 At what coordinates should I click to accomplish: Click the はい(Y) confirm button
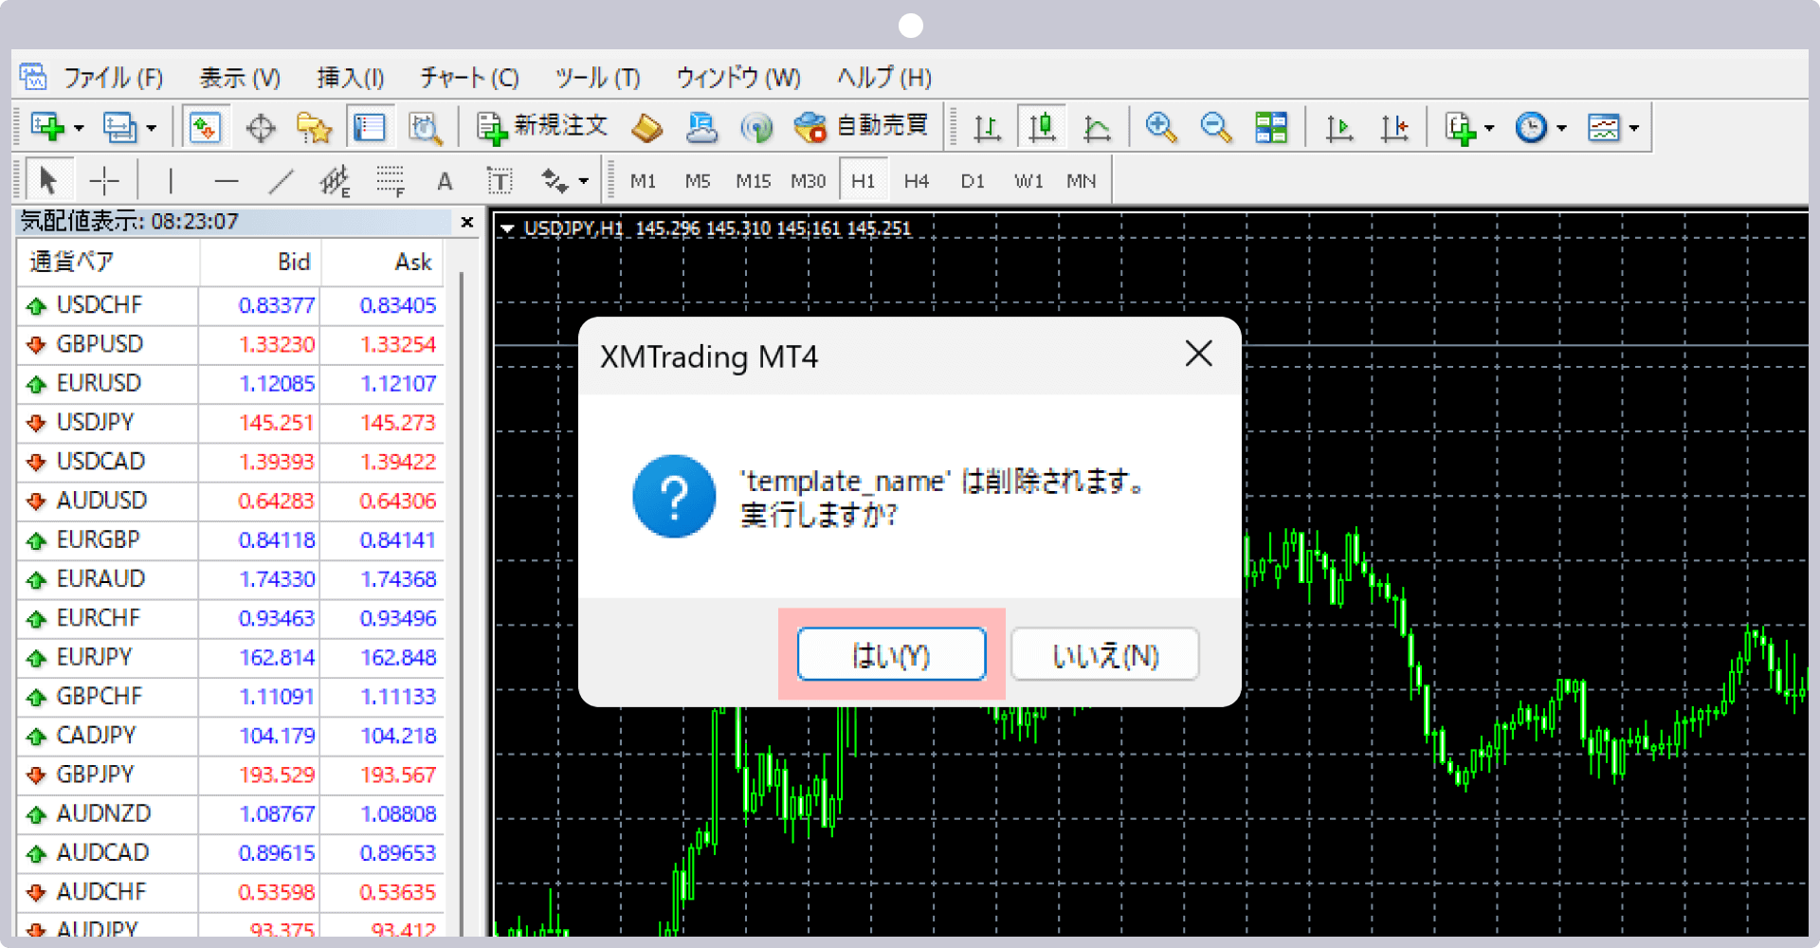tap(891, 654)
